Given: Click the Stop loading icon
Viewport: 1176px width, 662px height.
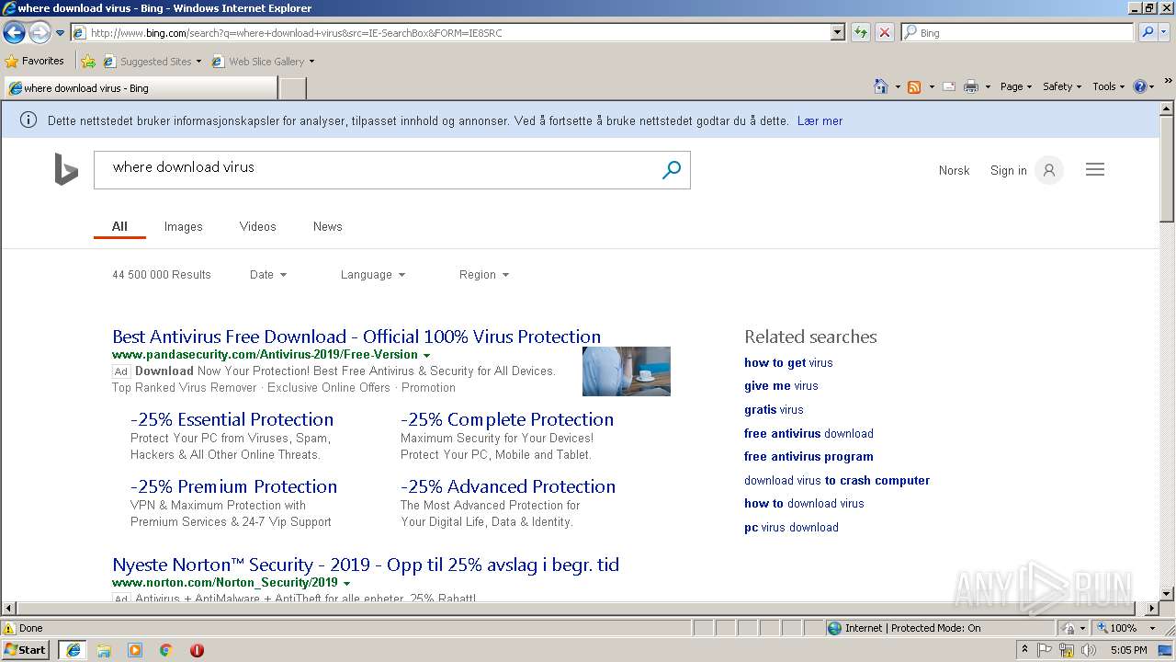Looking at the screenshot, I should (884, 32).
